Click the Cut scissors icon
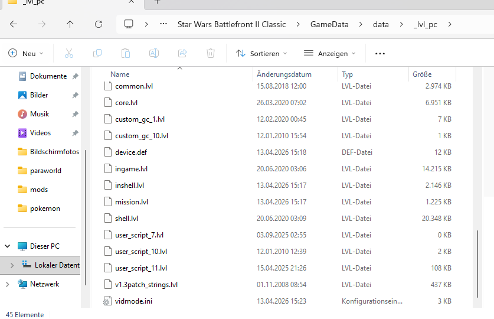Viewport: 494px width, 319px height. pyautogui.click(x=69, y=53)
